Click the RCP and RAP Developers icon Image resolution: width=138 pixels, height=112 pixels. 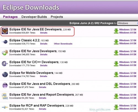click(x=5, y=107)
